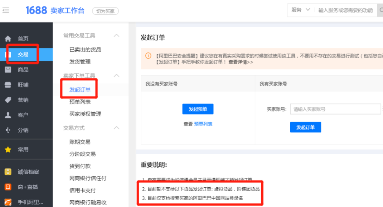
Task: Click the shopping bag icon beside 商品
Action: [x=8, y=70]
